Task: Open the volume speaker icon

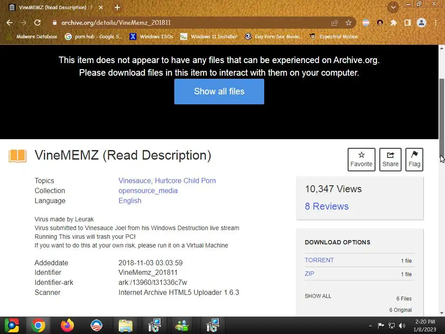Action: 402,325
